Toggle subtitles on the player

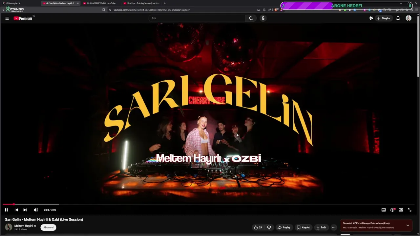tap(384, 210)
